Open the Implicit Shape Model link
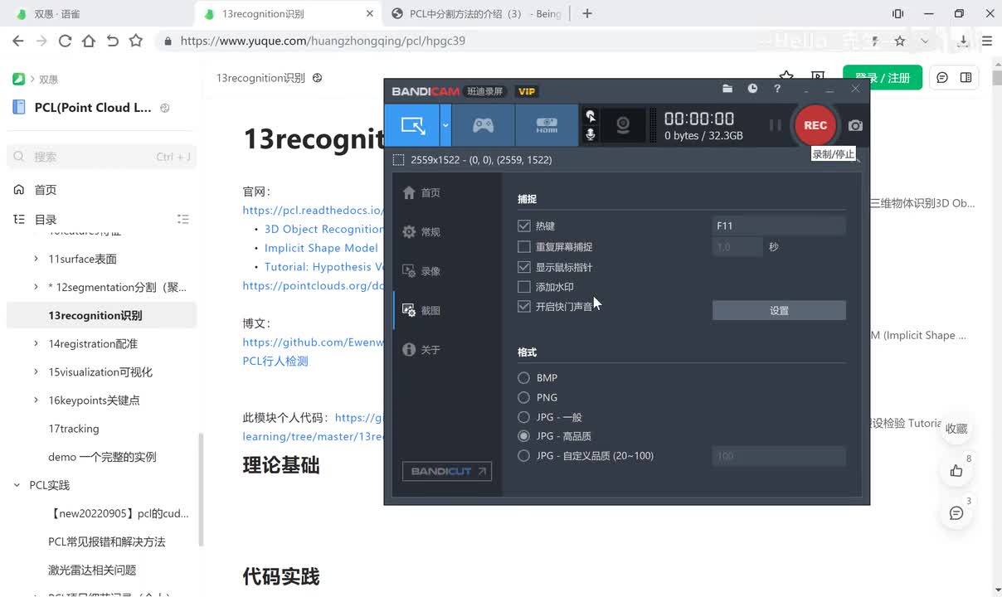 pos(321,248)
